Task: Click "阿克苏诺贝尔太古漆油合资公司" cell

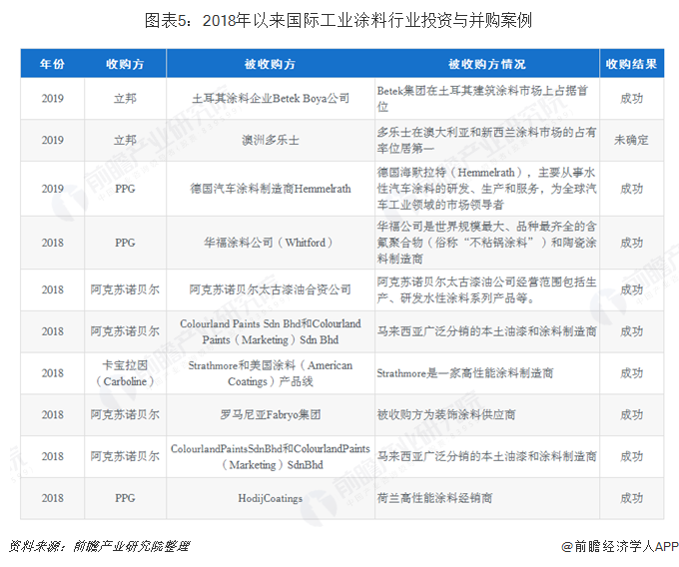Action: coord(271,289)
